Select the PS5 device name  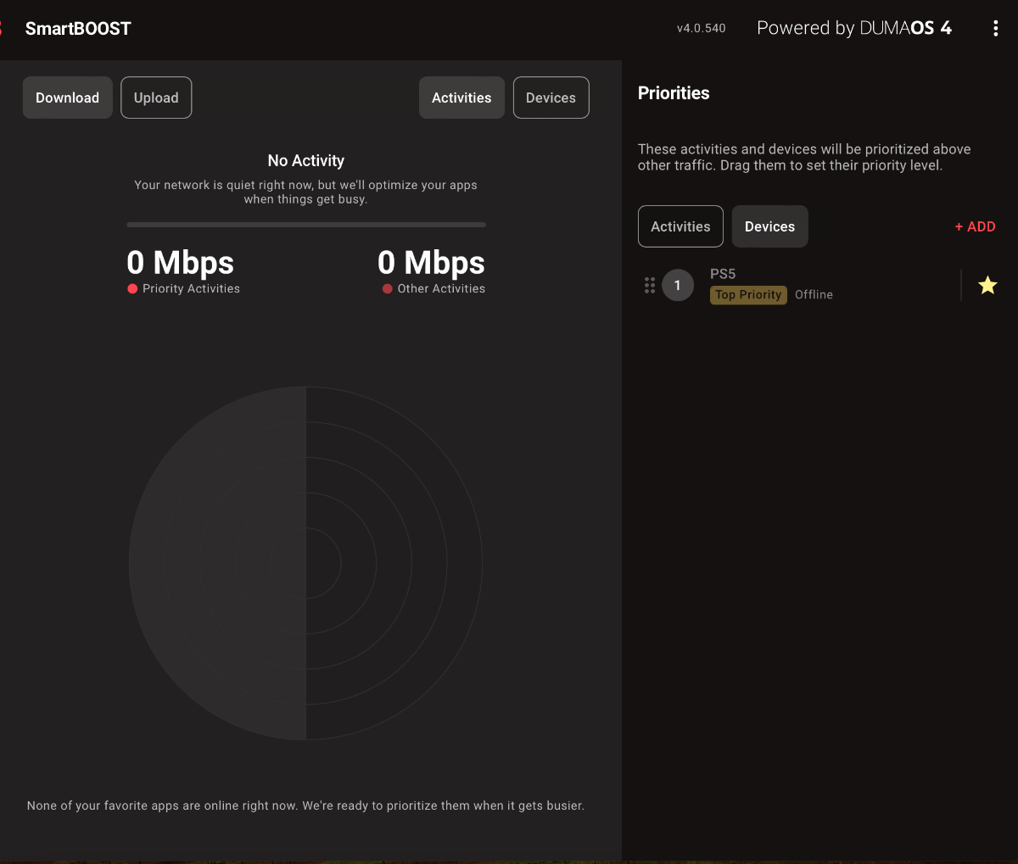coord(723,274)
